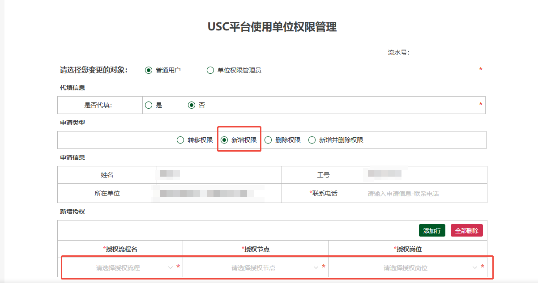Select 删除权限 application type

click(268, 140)
